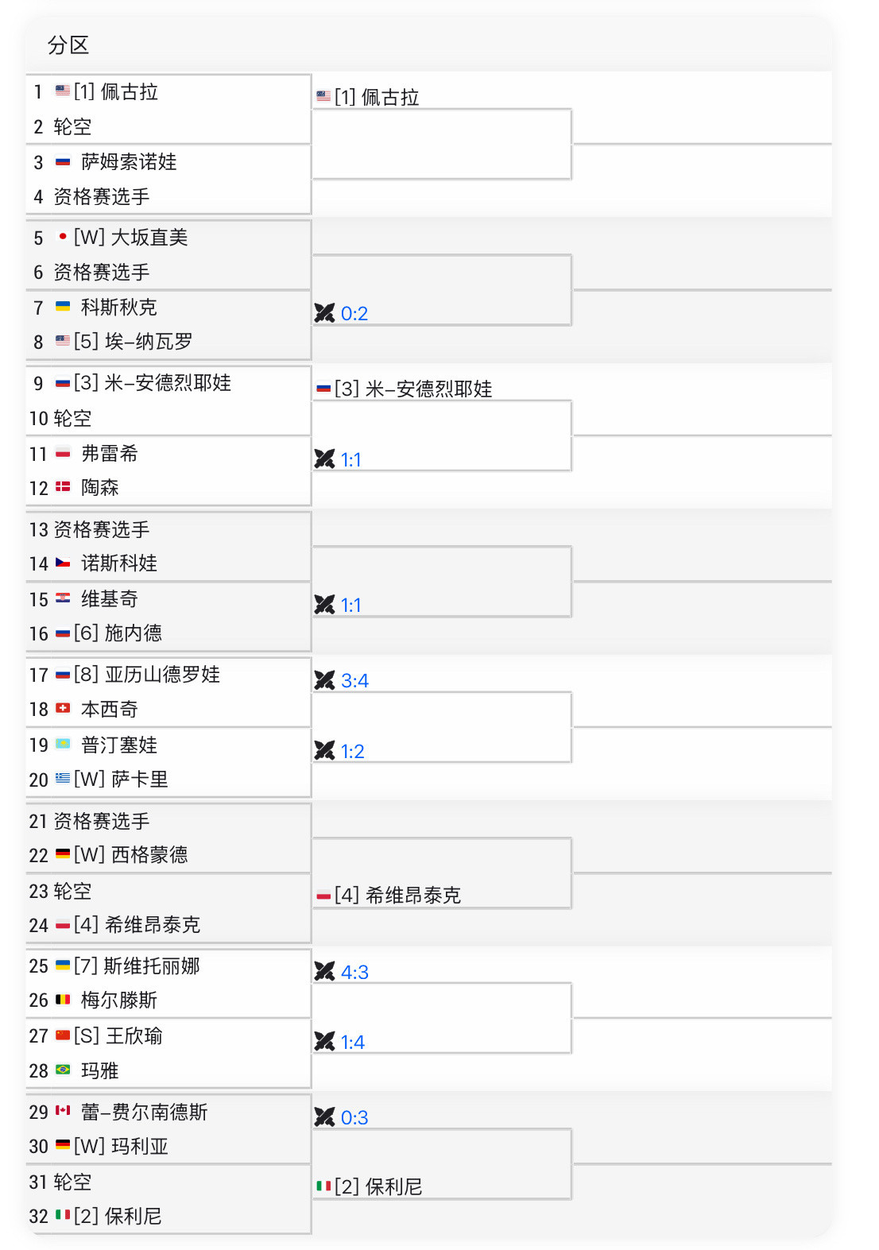The height and width of the screenshot is (1250, 879).
Task: Select [8] 亚历山德罗娃 in row 17
Action: pos(147,675)
